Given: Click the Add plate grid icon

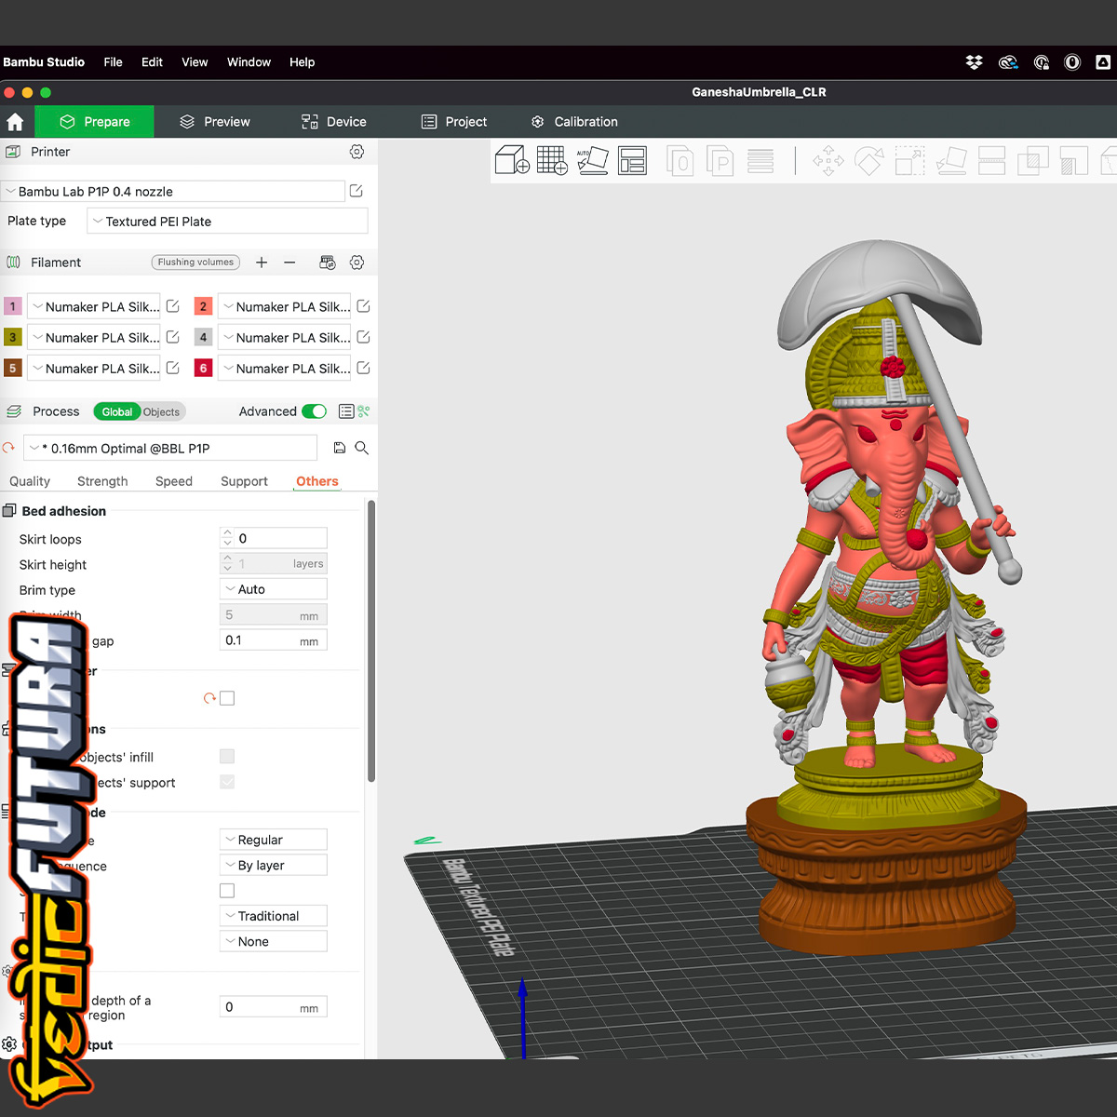Looking at the screenshot, I should [552, 160].
